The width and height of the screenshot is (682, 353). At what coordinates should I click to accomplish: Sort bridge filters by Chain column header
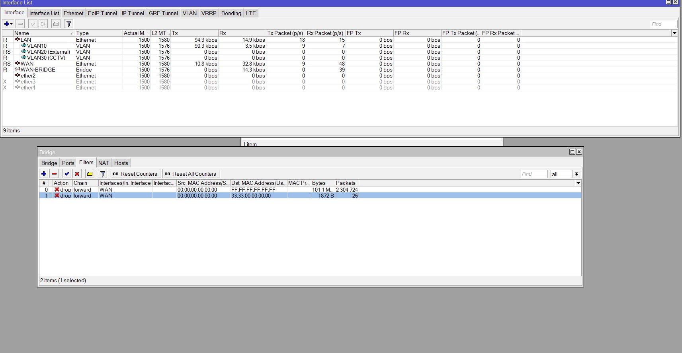[x=85, y=183]
